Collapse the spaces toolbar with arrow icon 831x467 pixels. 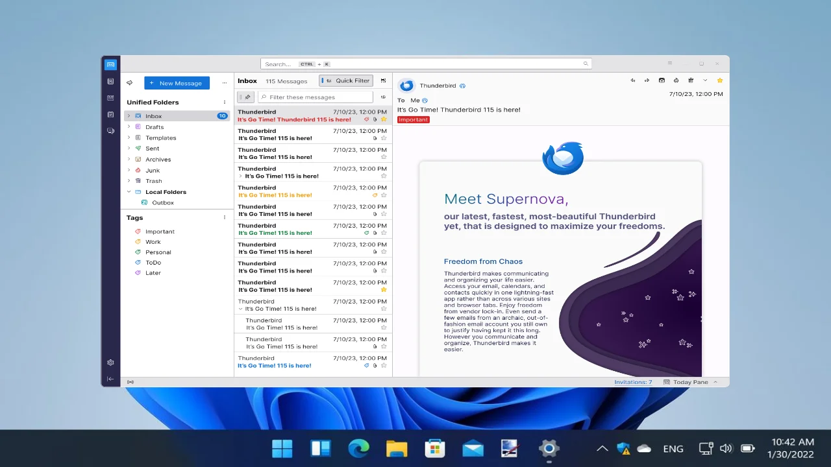pos(110,379)
